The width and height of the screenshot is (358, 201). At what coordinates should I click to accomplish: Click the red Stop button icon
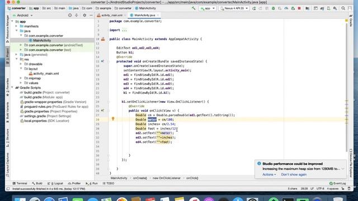[299, 8]
